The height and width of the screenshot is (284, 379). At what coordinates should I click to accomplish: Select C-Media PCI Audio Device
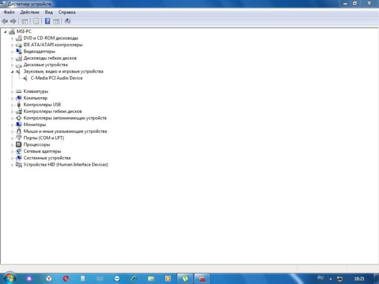click(x=56, y=78)
